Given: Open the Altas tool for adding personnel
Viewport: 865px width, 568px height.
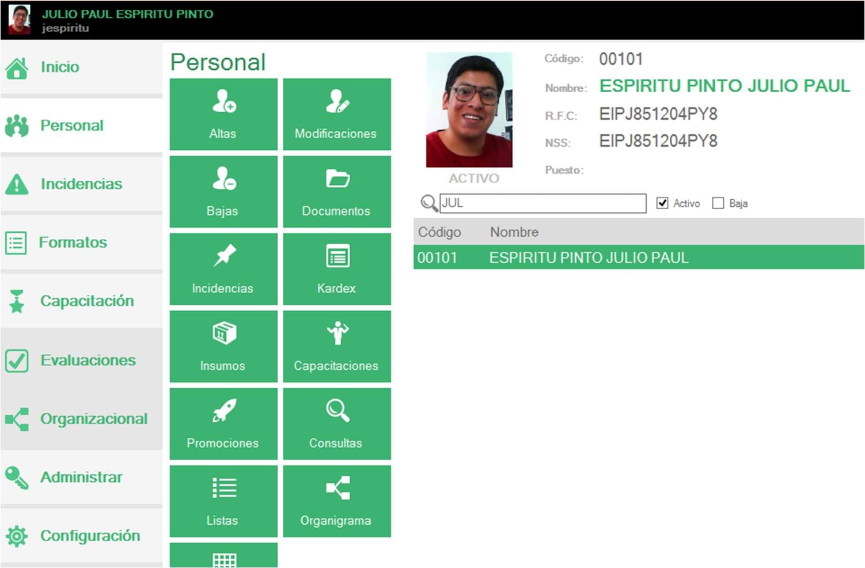Looking at the screenshot, I should (223, 114).
